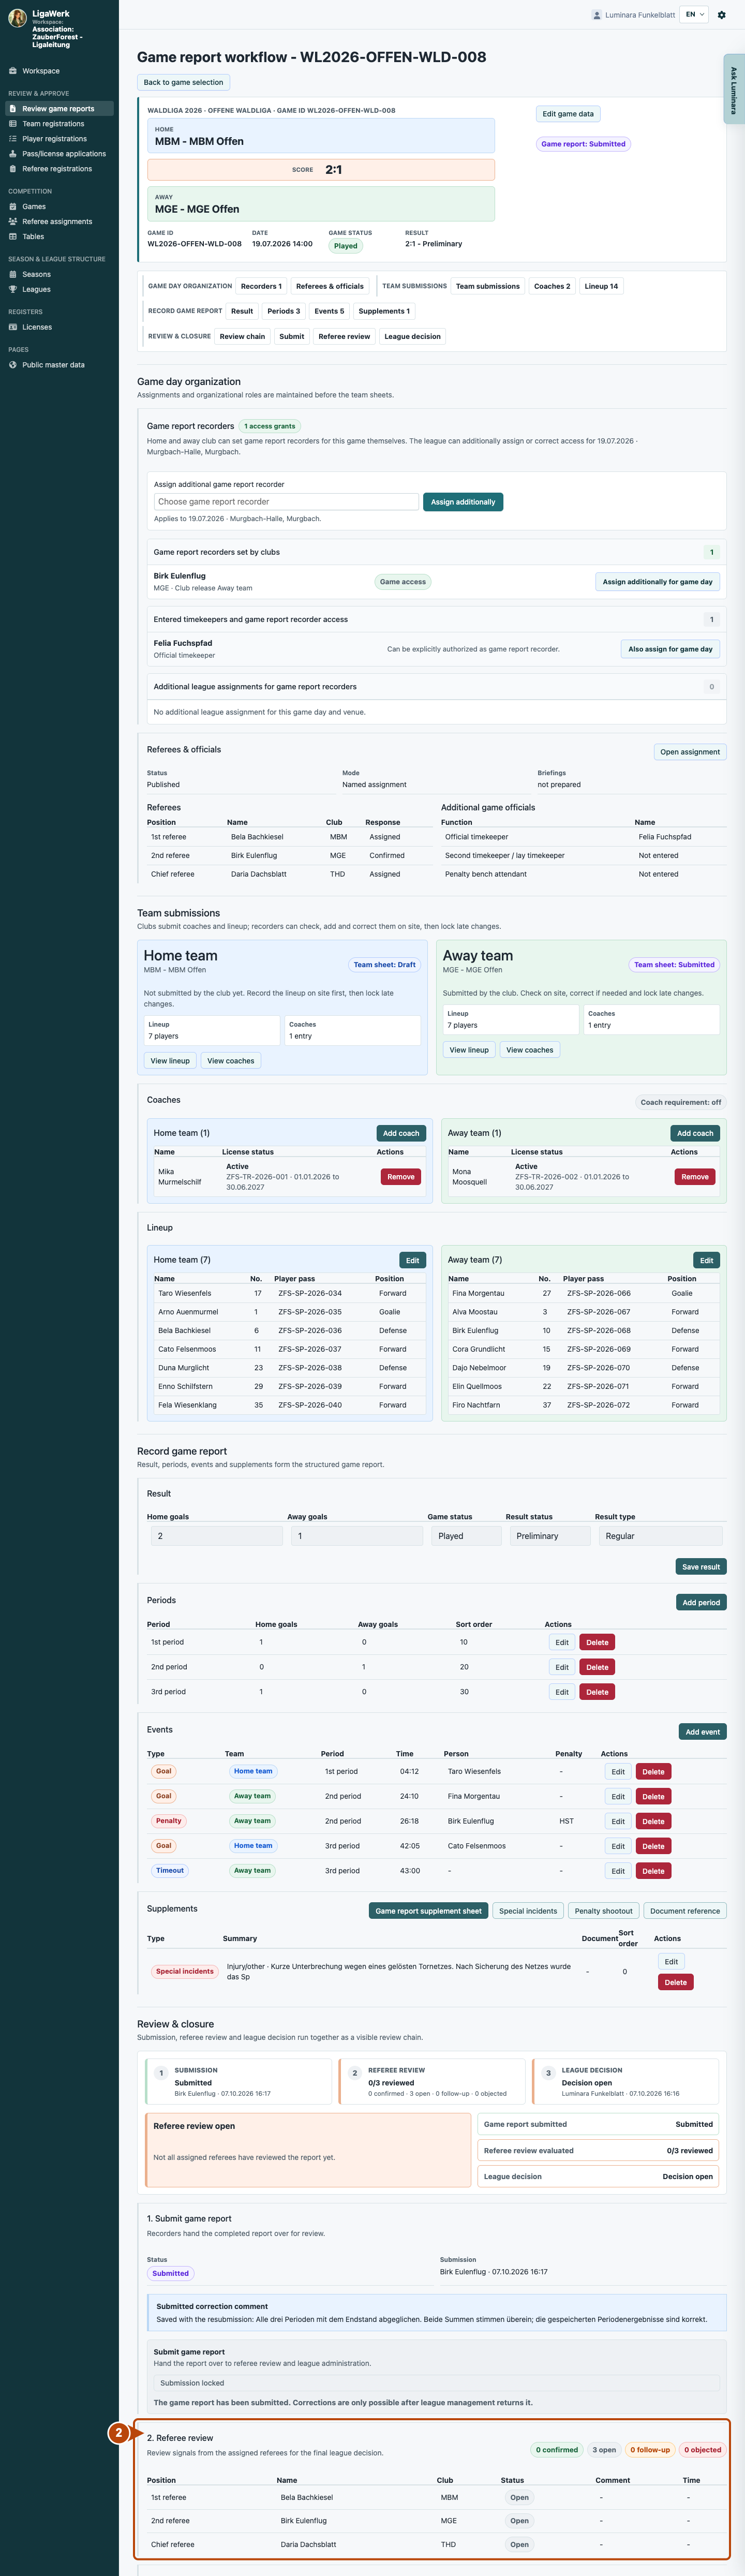Open the Choose game report recorder combo box

[x=286, y=502]
